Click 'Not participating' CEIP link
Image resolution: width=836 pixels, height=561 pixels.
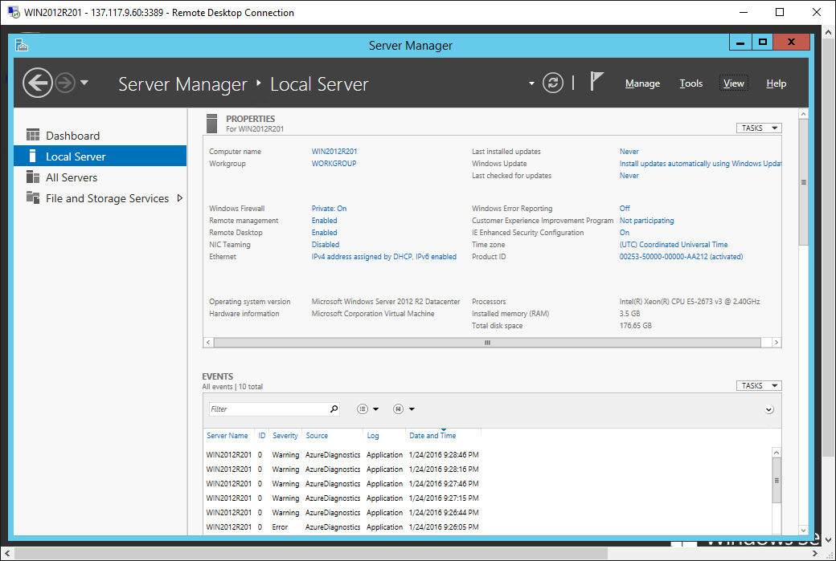(x=647, y=221)
